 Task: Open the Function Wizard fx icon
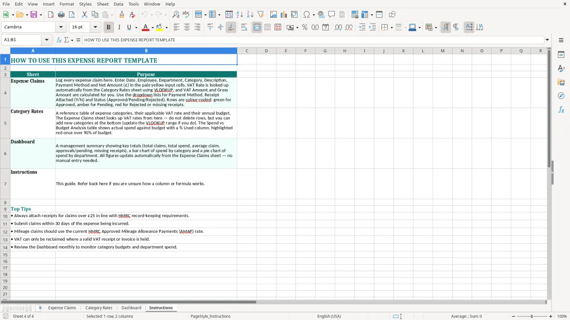59,40
